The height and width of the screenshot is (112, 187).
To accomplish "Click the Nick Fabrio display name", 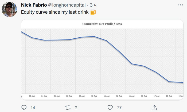I will click(x=34, y=5).
